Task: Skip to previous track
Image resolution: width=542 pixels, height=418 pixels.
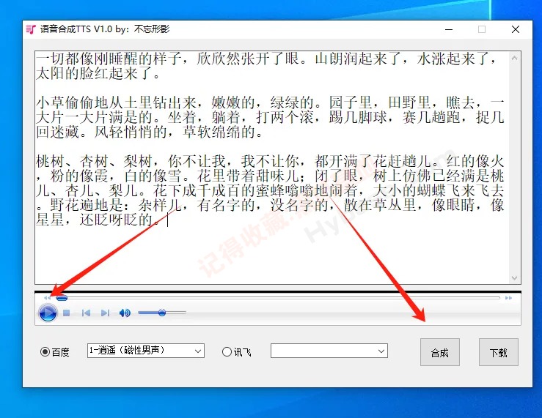Action: coord(86,313)
